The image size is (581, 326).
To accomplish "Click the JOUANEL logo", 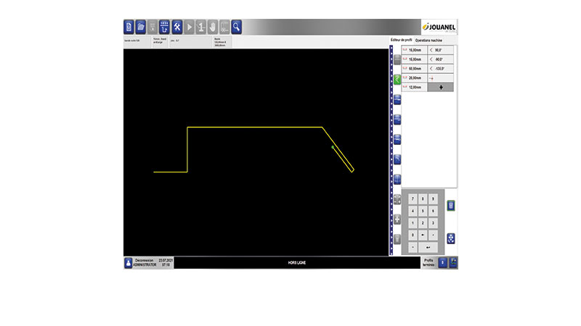I will [439, 27].
